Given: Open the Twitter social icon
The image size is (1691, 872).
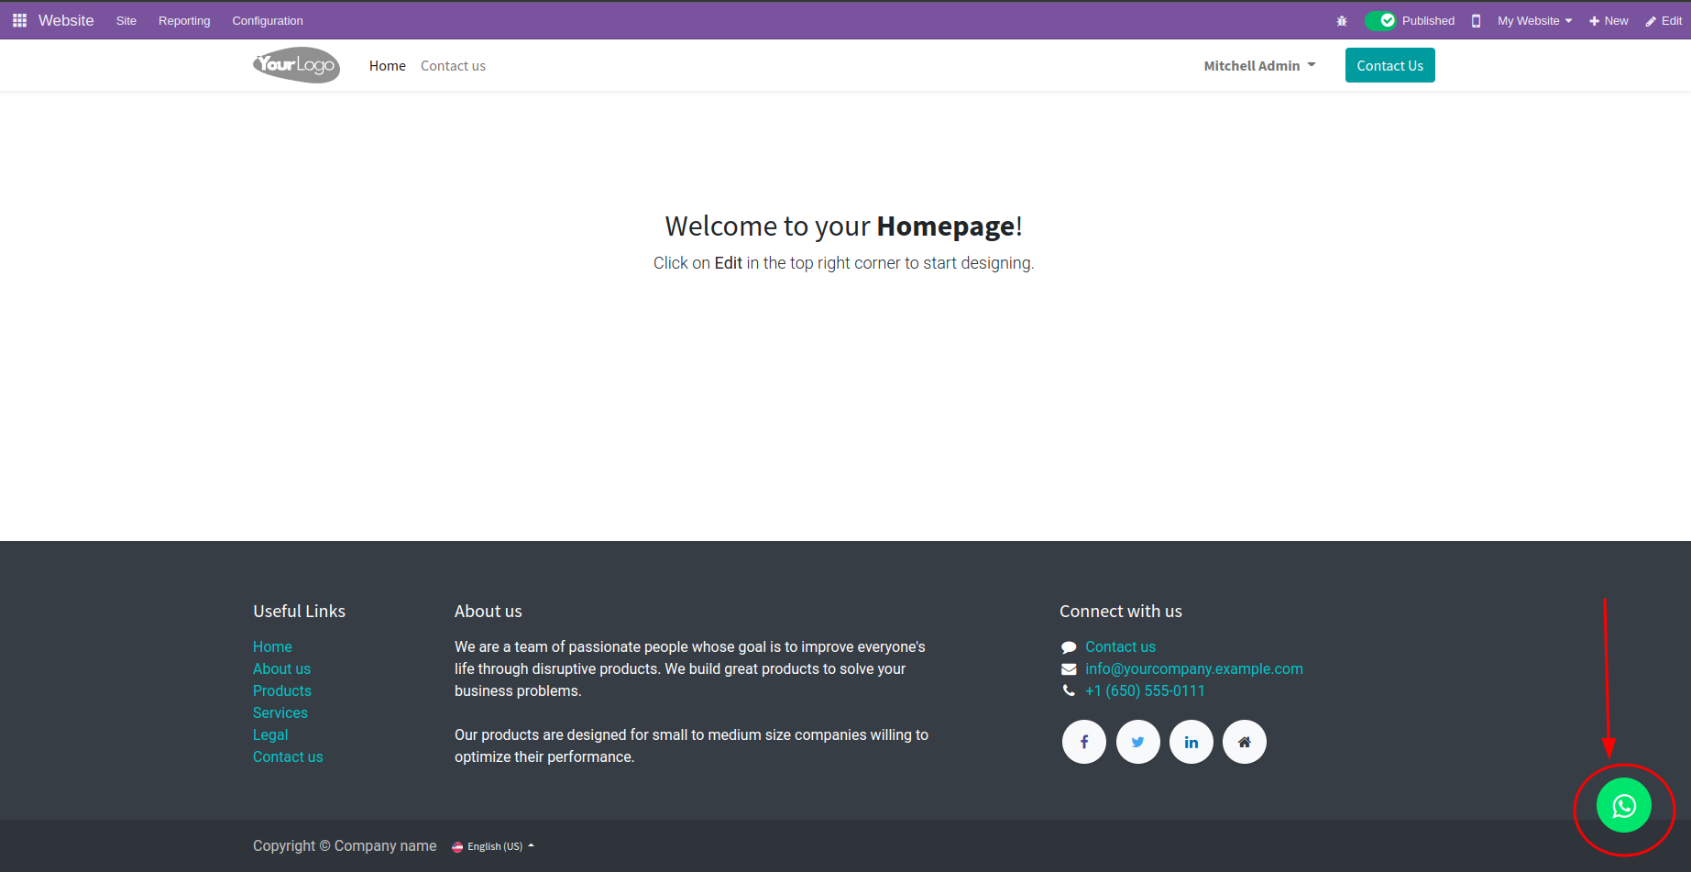Looking at the screenshot, I should coord(1137,742).
